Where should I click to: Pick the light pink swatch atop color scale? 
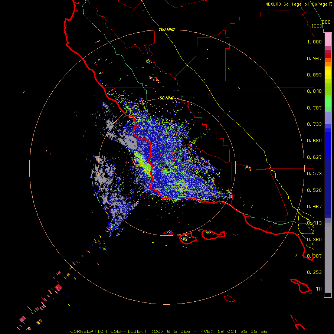[x=328, y=40]
